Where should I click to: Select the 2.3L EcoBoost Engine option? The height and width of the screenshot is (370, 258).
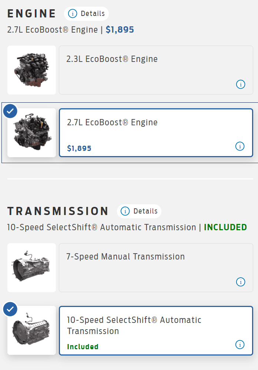156,70
